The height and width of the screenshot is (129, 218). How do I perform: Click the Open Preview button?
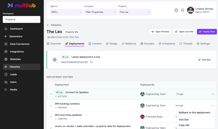click(160, 31)
